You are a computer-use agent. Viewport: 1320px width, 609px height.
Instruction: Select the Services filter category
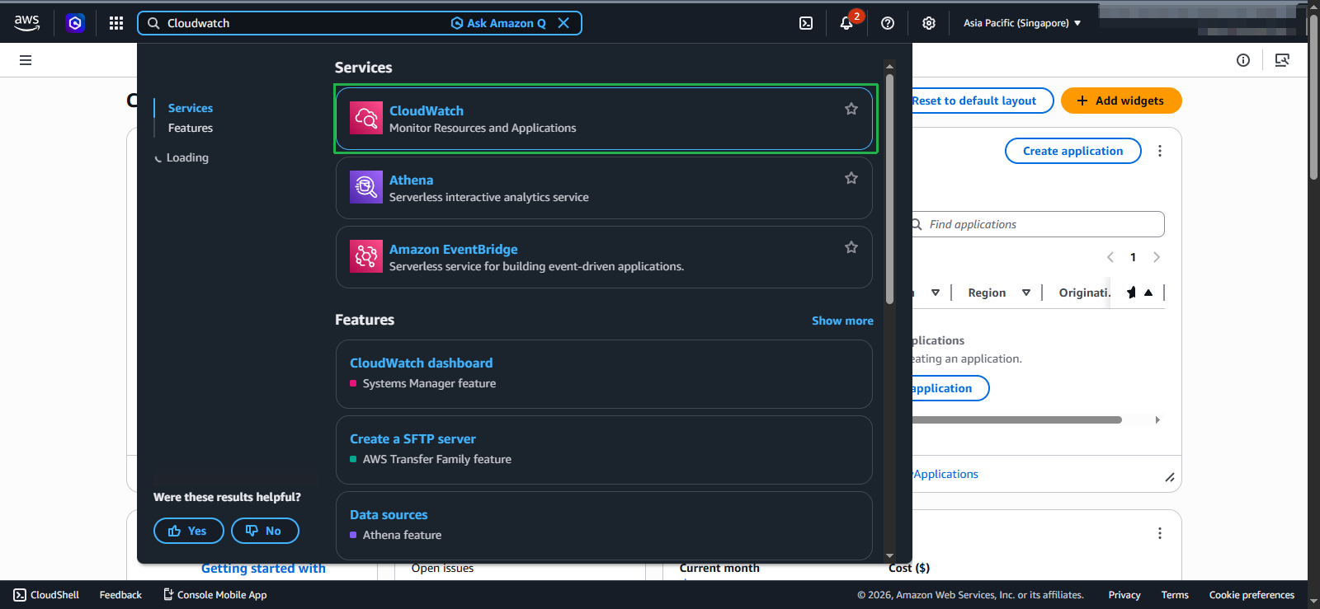tap(191, 108)
